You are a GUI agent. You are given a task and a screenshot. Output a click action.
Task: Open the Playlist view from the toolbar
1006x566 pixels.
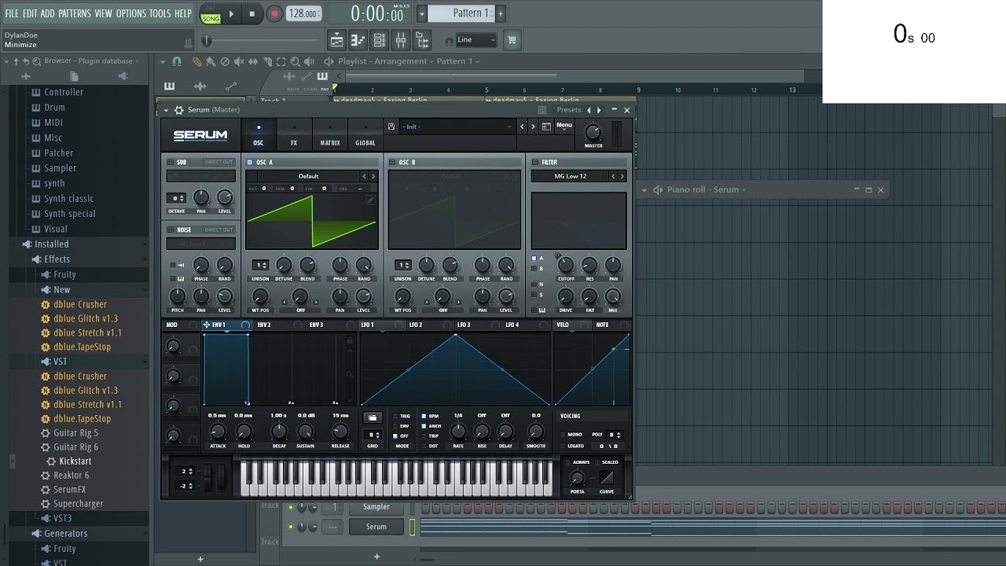tap(336, 40)
